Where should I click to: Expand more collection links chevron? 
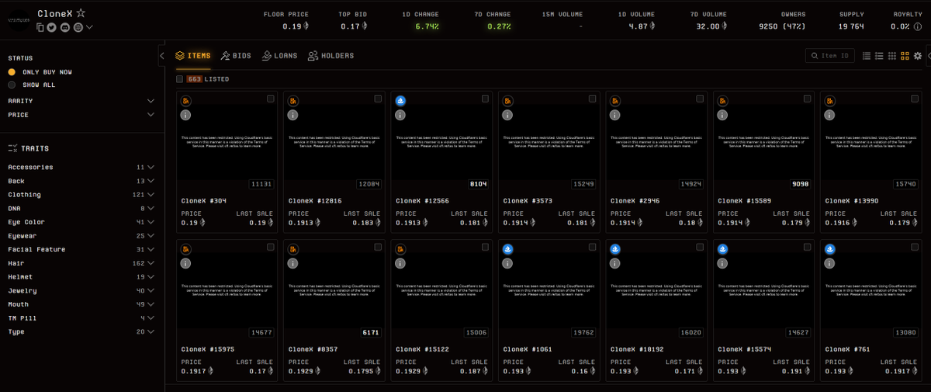tap(89, 27)
